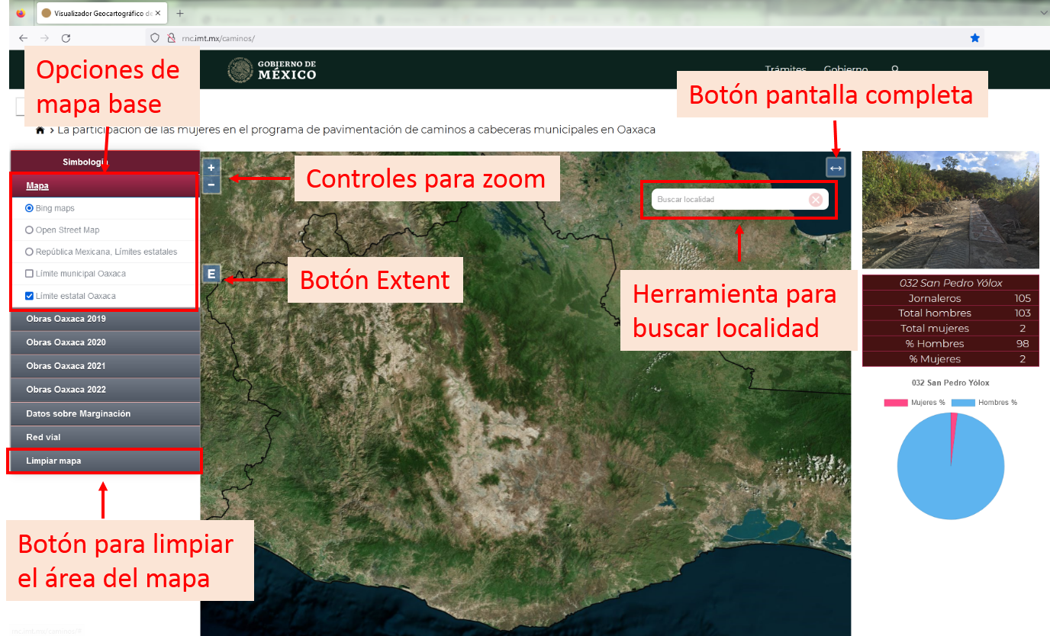Open fullscreen with the arrows icon
Viewport: 1050px width, 636px height.
836,167
